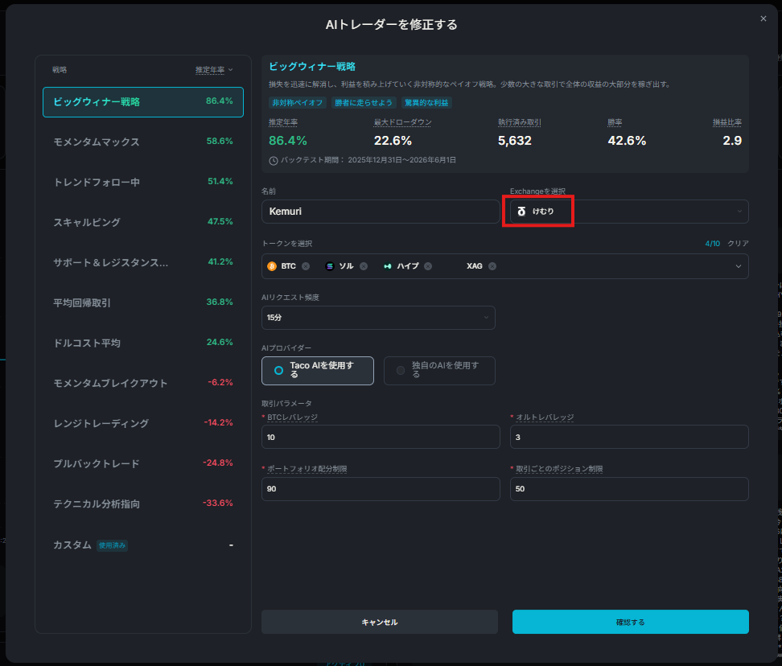This screenshot has width=782, height=666.
Task: Choose the カスタム strategy entry
Action: point(143,545)
